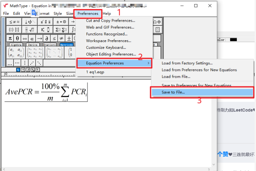Screen dimensions: 256x171
Task: Open the operator symbols palette (±•⊗)
Action: [x=61, y=22]
